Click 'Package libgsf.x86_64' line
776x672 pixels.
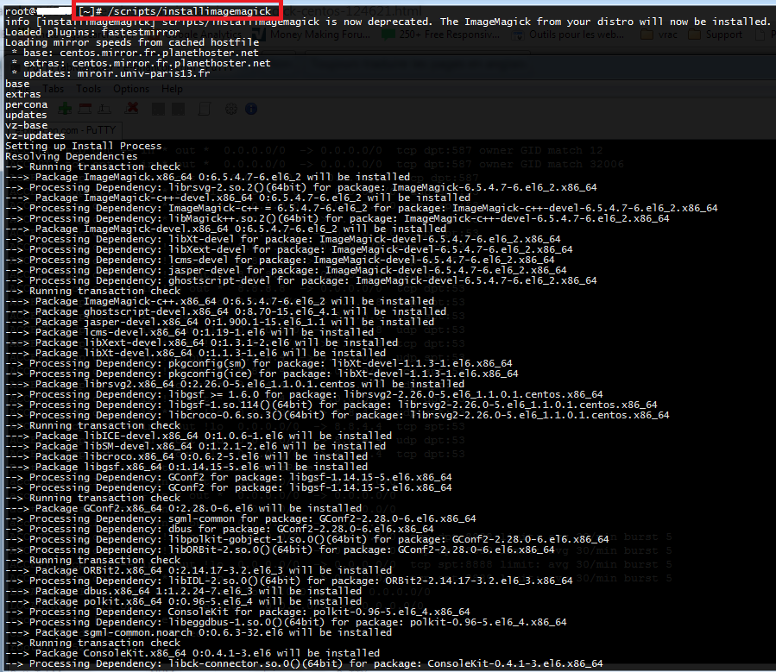coord(186,468)
